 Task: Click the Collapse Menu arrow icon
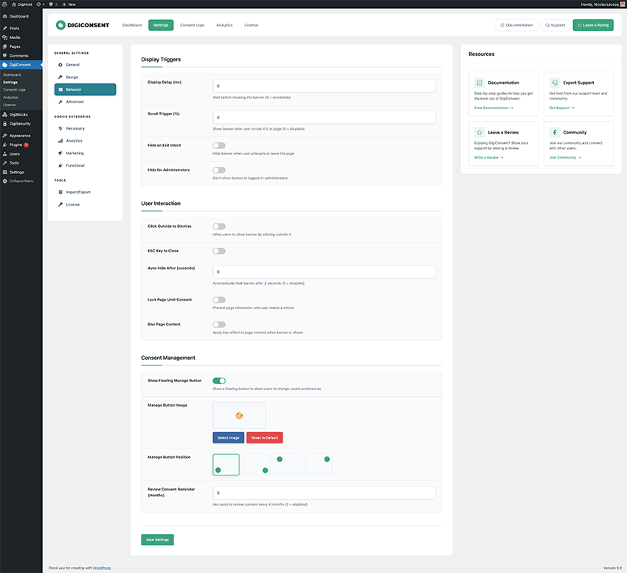(x=5, y=181)
